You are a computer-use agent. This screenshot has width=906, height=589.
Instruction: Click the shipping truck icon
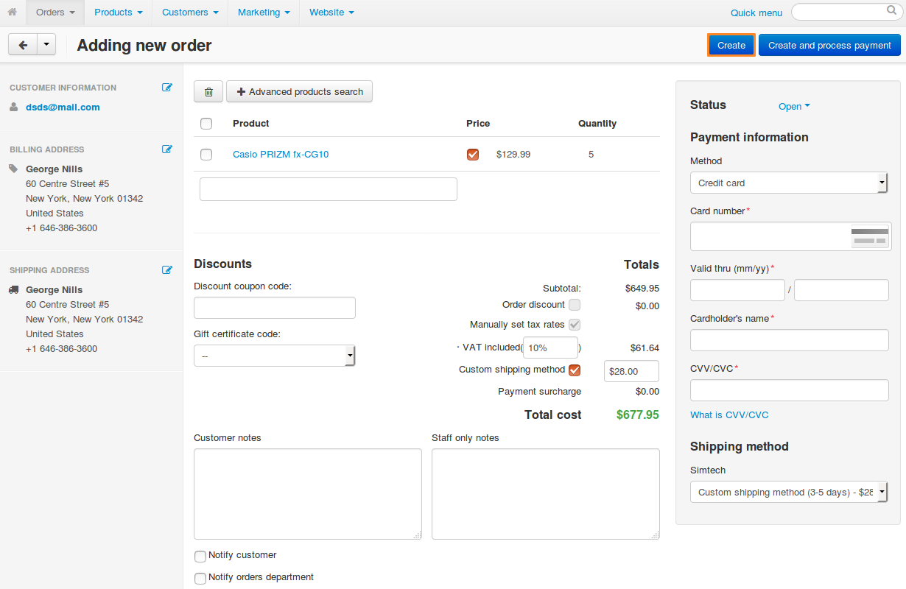(x=14, y=289)
